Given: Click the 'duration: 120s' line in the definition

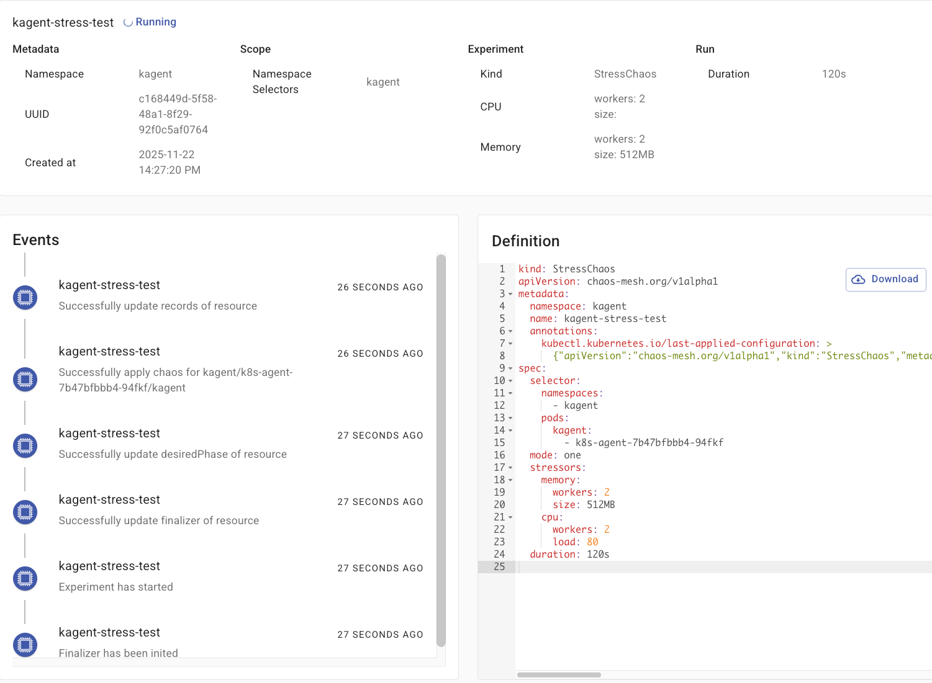Looking at the screenshot, I should pos(569,555).
